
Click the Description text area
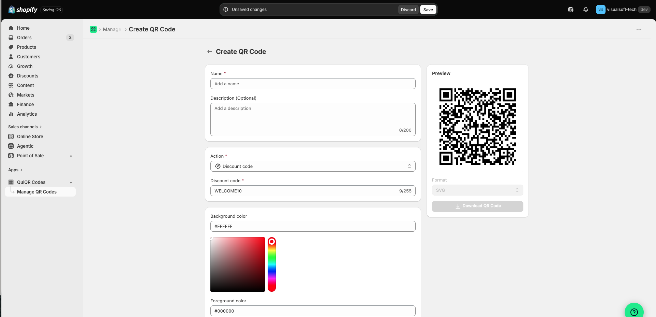click(x=313, y=119)
